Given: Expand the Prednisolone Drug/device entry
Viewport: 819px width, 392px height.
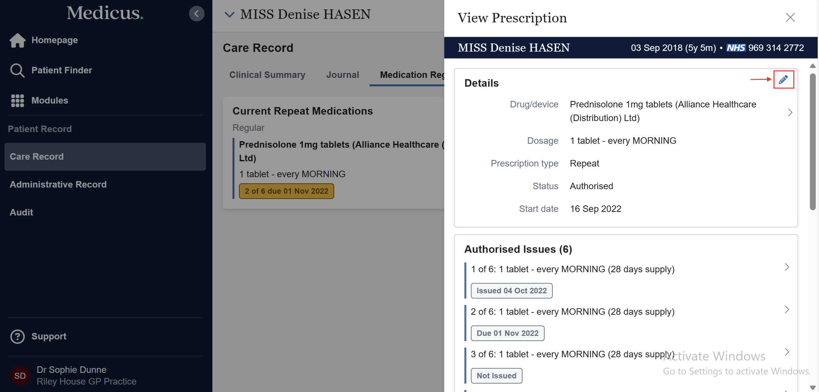Looking at the screenshot, I should (x=790, y=112).
